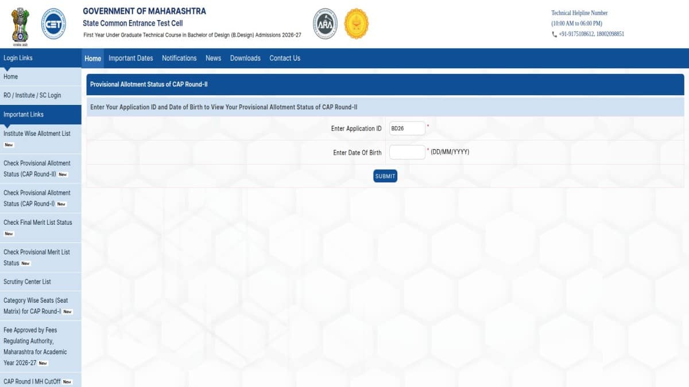Click the Login Links sidebar header
The width and height of the screenshot is (689, 387).
pos(40,58)
